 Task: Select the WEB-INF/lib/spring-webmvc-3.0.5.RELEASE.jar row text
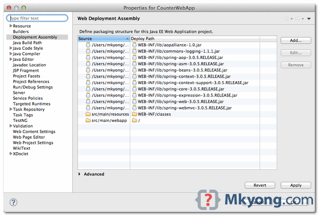tap(184, 108)
